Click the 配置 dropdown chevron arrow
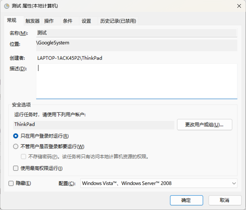The height and width of the screenshot is (210, 246). point(234,183)
